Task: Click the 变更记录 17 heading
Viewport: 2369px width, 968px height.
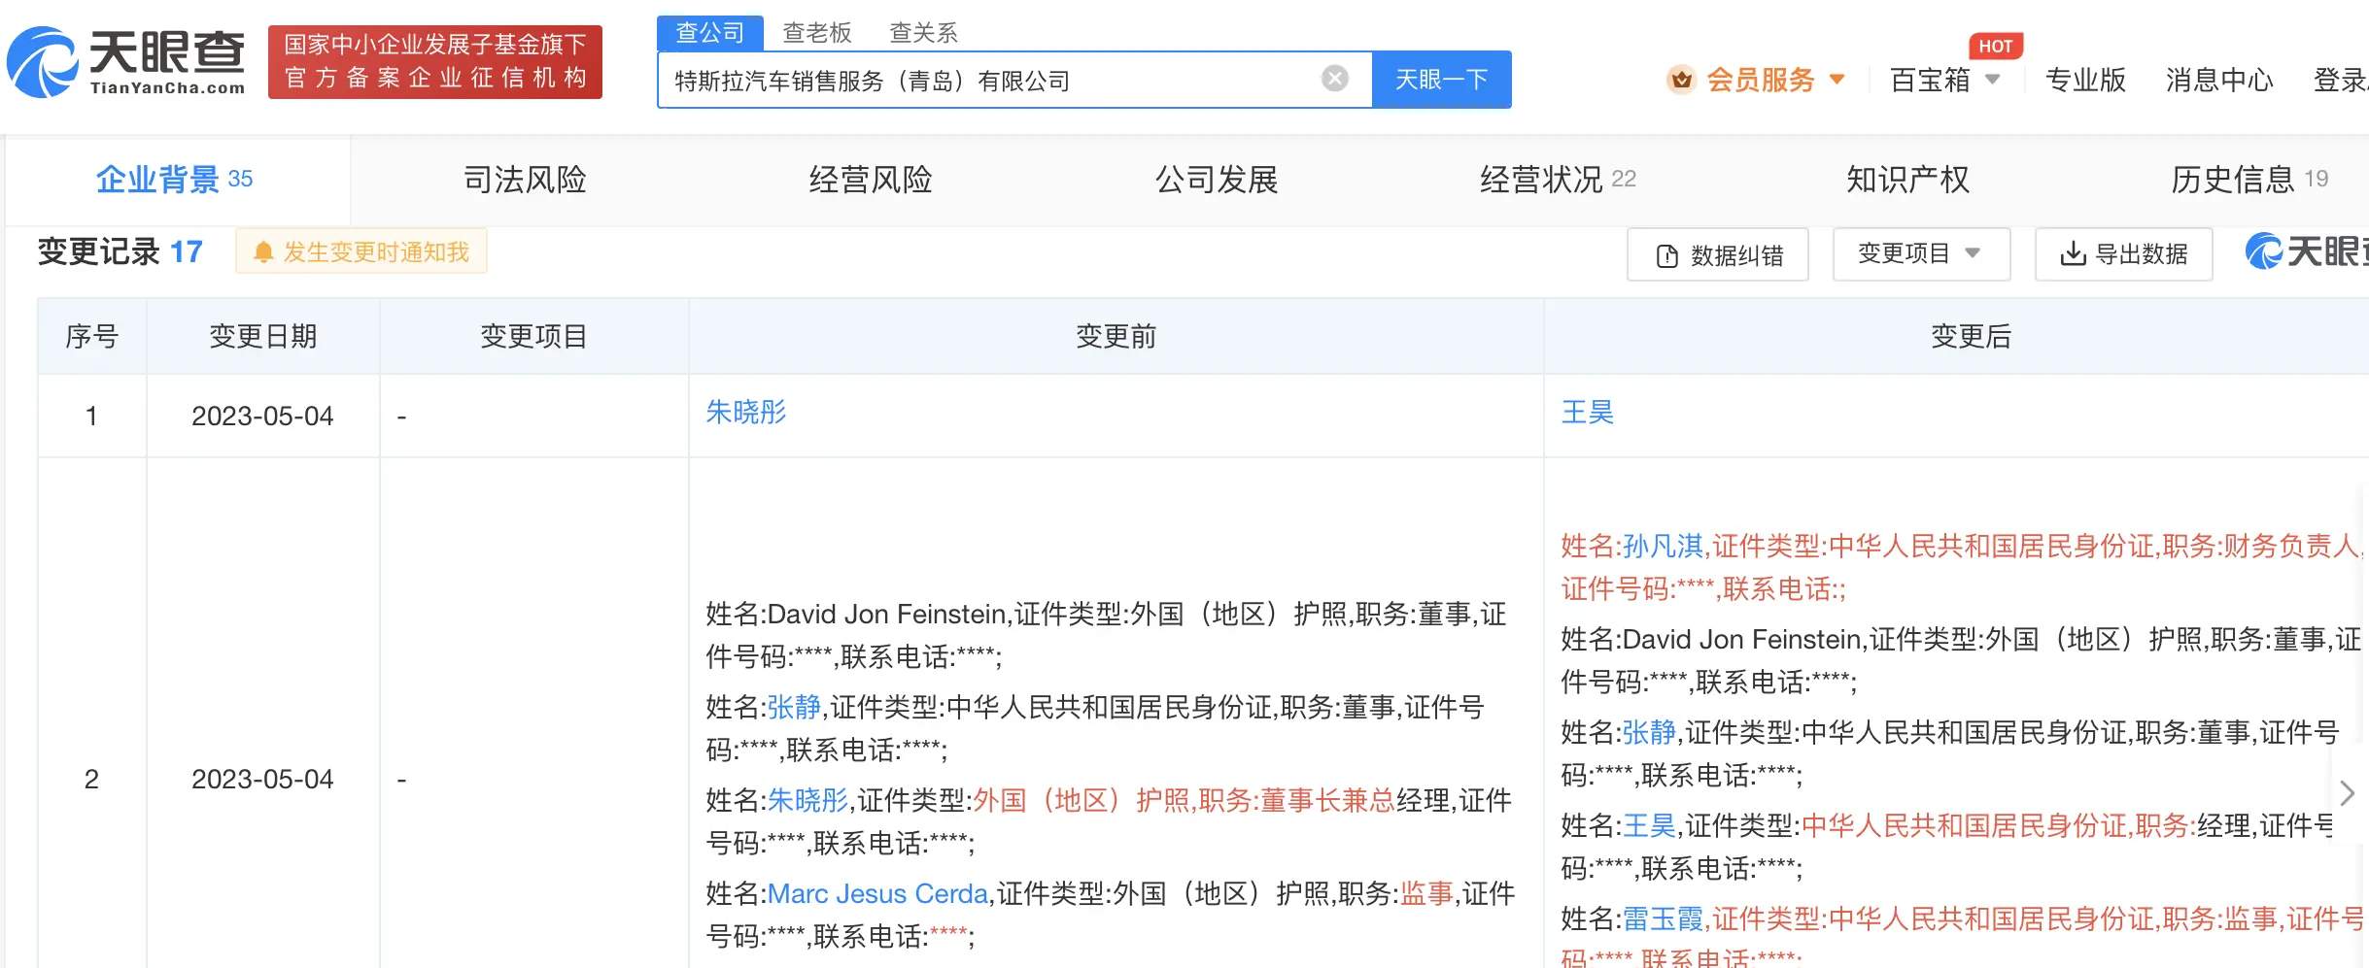Action: pyautogui.click(x=120, y=251)
